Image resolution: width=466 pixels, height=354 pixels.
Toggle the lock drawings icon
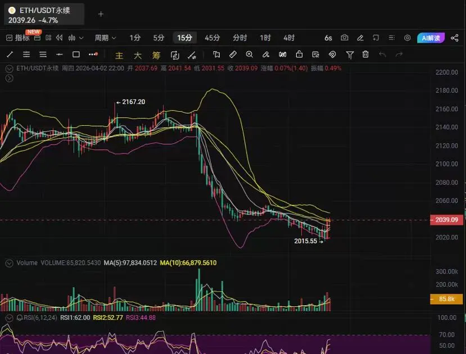click(299, 55)
